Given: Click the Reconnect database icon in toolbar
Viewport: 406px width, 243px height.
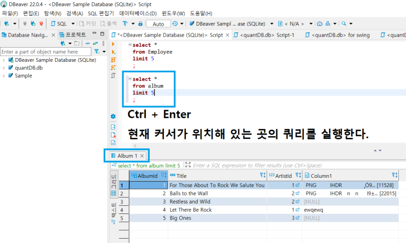Looking at the screenshot, I should click(33, 24).
